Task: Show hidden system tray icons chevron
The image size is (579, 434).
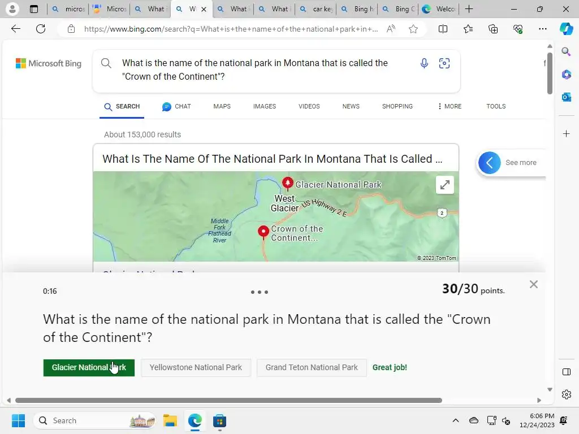Action: tap(456, 420)
